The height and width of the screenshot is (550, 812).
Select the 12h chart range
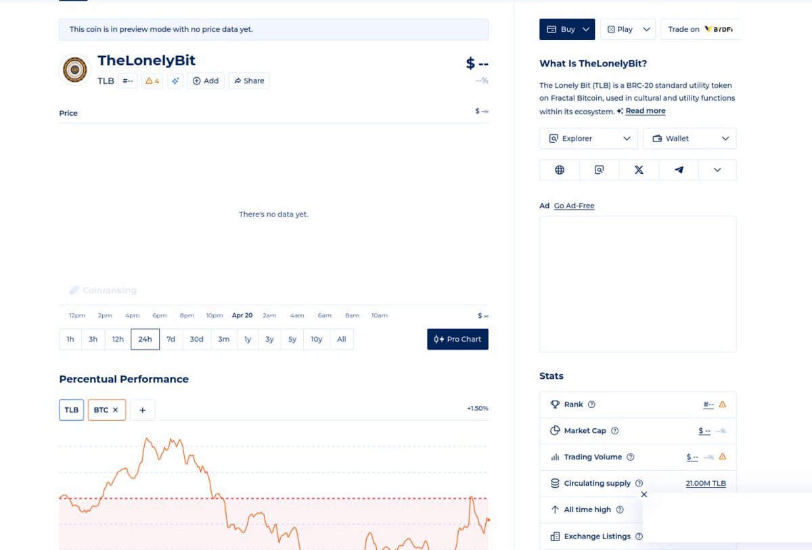click(x=118, y=339)
